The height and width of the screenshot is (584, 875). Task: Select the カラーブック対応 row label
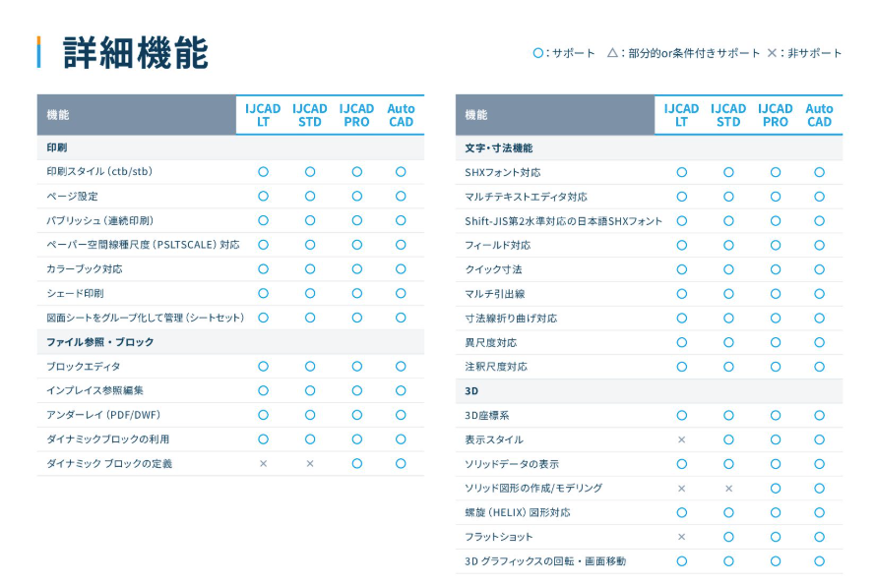(x=85, y=269)
